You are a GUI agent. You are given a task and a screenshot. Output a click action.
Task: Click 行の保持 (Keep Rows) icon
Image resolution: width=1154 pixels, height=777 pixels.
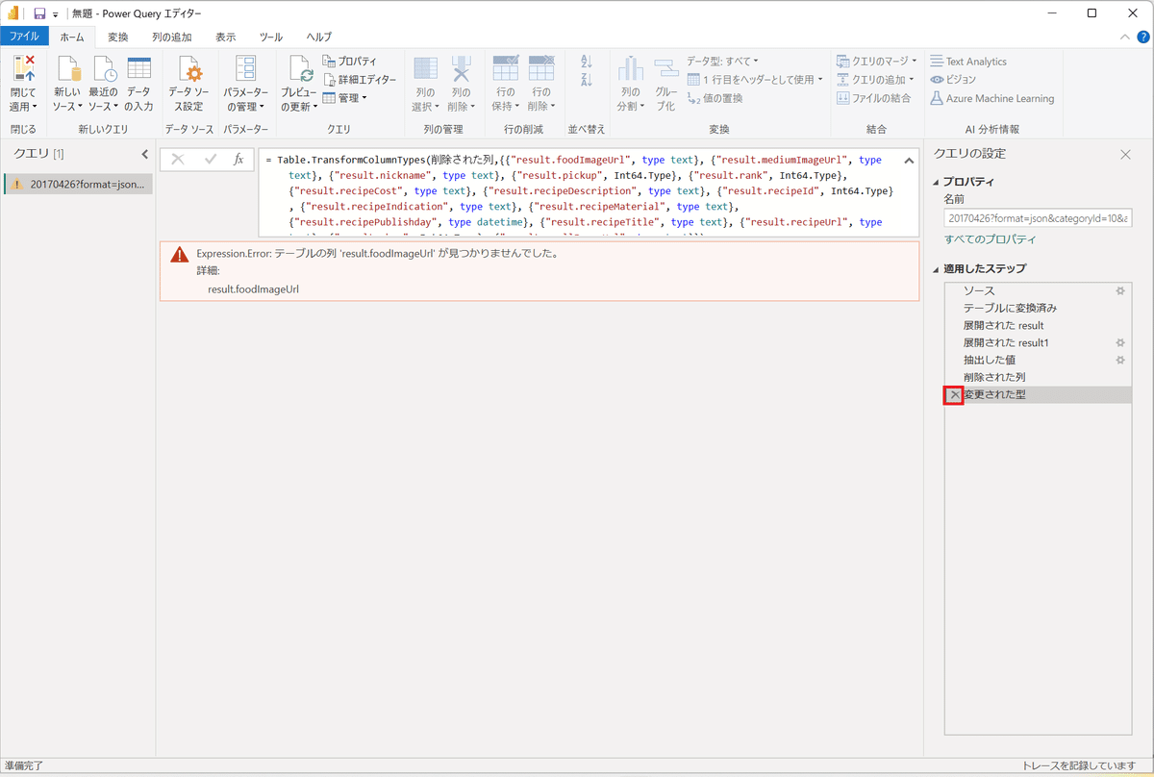(506, 69)
